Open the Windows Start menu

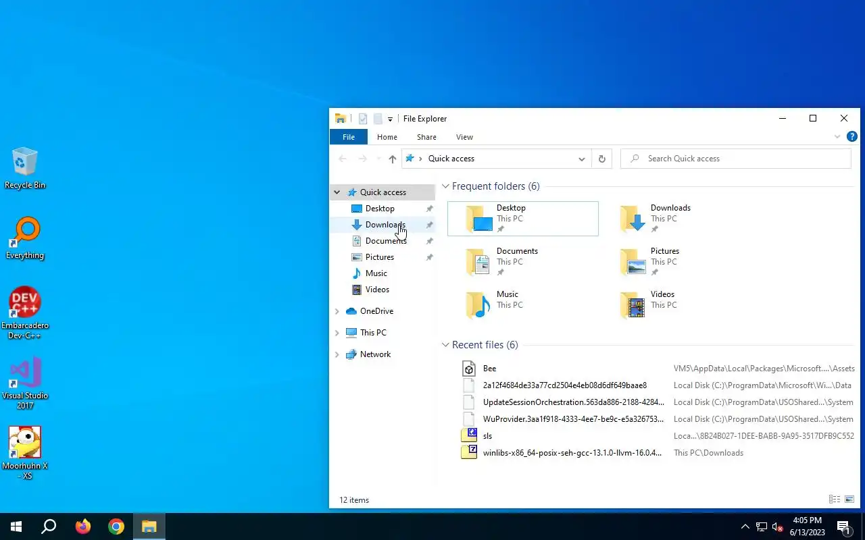pos(16,526)
